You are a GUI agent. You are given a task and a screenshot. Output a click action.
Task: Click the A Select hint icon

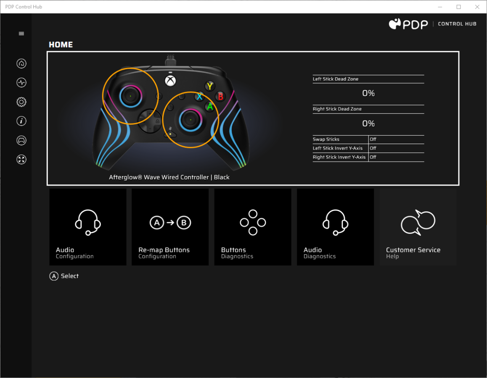tap(54, 276)
